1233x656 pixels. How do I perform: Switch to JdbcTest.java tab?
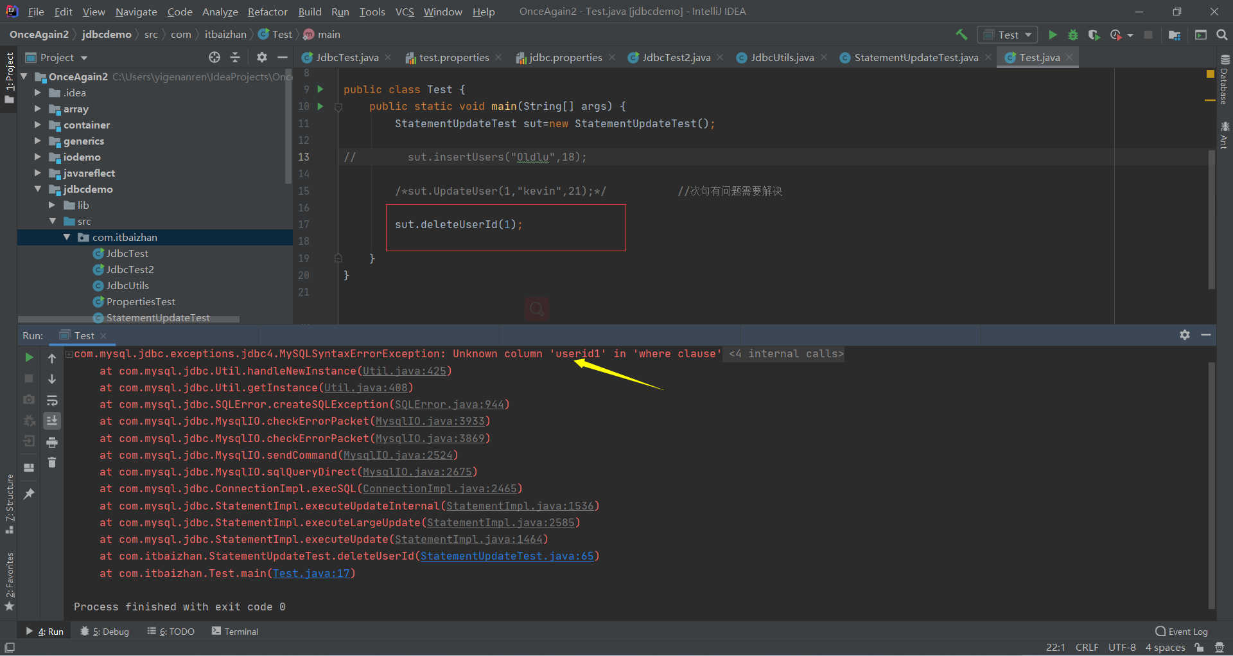point(347,57)
